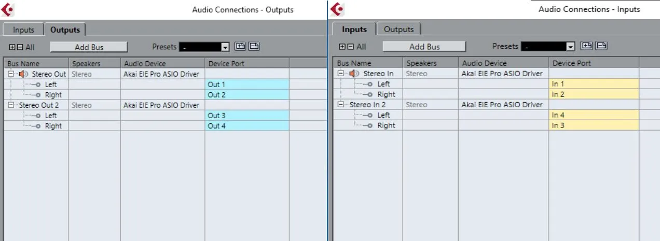Click the Store preset icon in the Inputs window
Image resolution: width=660 pixels, height=241 pixels.
coord(586,46)
